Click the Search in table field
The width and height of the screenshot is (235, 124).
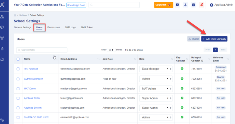[x=42, y=50]
